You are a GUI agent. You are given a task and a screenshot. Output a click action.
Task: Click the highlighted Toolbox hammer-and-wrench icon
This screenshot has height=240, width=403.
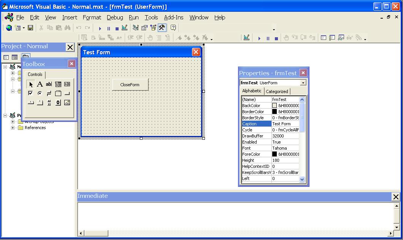(162, 28)
